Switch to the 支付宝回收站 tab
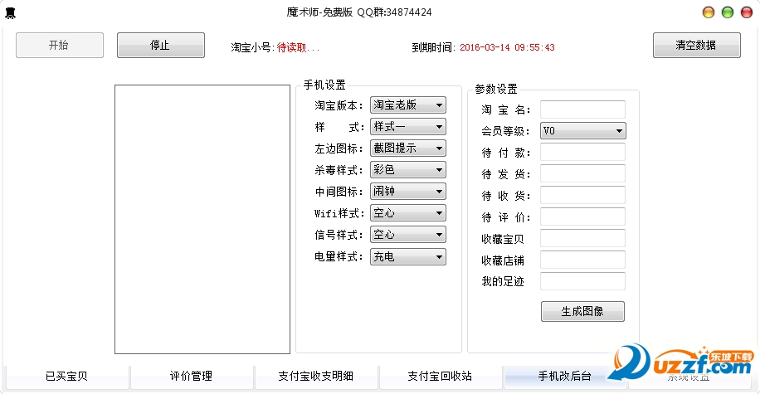Viewport: 760px width, 394px height. (x=440, y=377)
